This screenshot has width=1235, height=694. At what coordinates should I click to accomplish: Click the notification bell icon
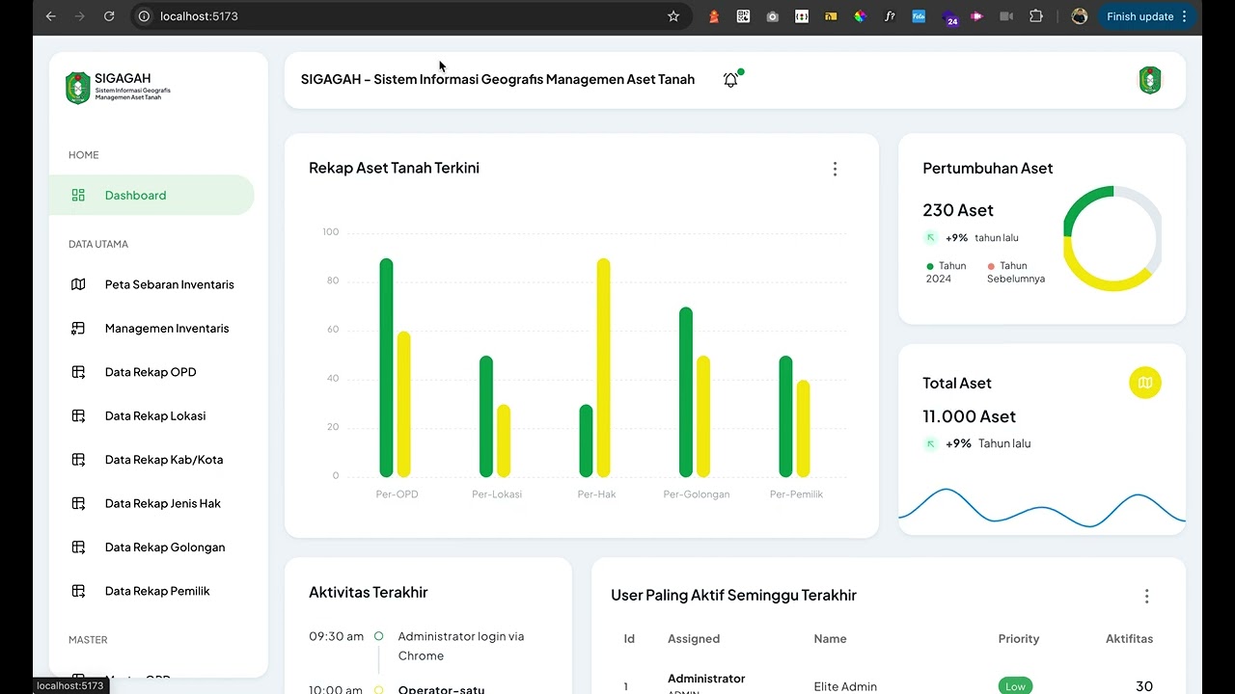point(730,80)
